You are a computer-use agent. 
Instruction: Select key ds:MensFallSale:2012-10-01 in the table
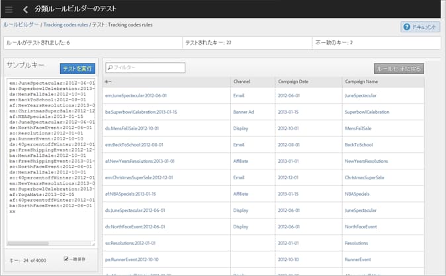tap(132, 128)
